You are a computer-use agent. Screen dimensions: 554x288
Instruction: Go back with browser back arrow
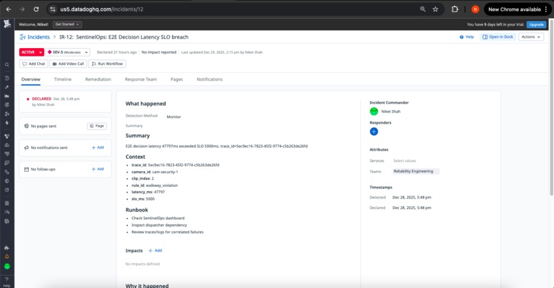tap(8, 9)
